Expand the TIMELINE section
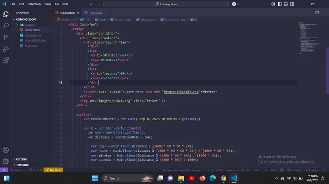Image resolution: width=329 pixels, height=184 pixels. click(22, 165)
